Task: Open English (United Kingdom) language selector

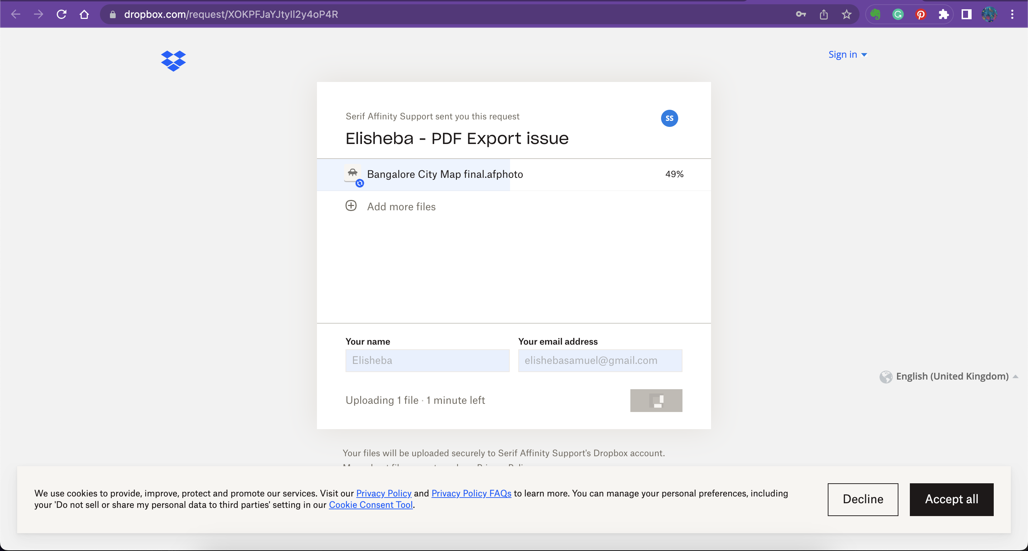Action: tap(952, 376)
